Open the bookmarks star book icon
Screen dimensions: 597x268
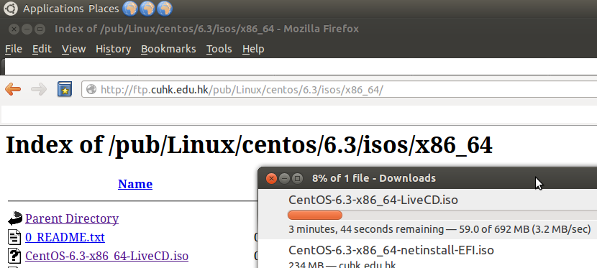click(65, 89)
